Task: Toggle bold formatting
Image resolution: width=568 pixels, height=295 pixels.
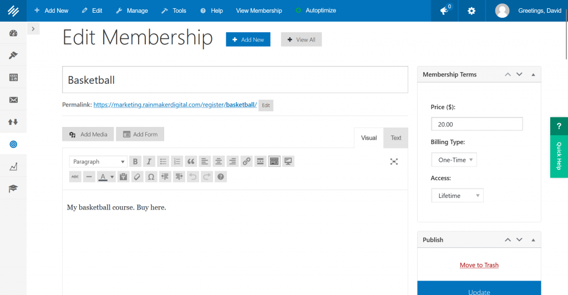Action: (x=135, y=161)
